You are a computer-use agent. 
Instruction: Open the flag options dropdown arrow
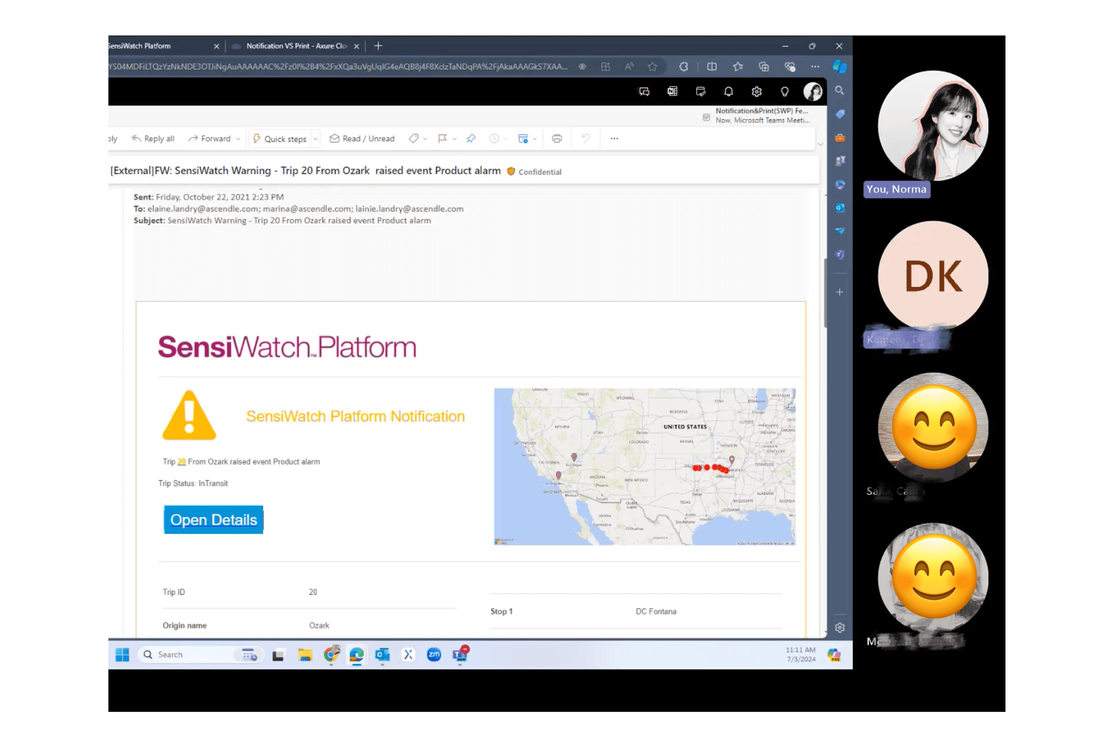(454, 139)
